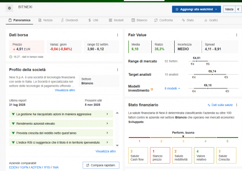Open the Dati borsa three-dot menu
Viewport: 242px width, 171px height.
117,35
